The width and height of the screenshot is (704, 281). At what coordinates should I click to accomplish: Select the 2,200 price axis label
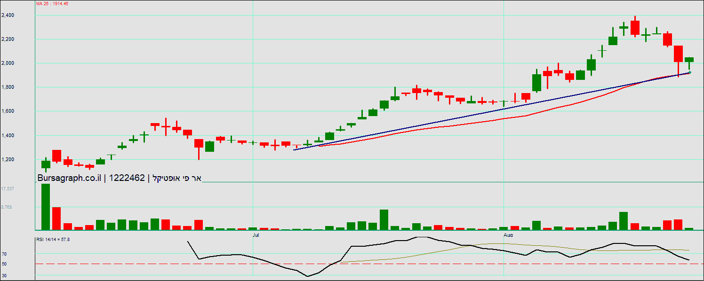(x=8, y=39)
